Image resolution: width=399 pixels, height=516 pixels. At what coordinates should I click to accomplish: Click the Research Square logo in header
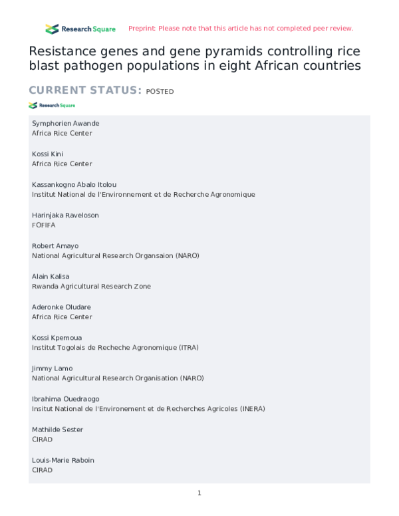point(80,29)
